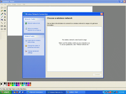Image resolution: width=126 pixels, height=94 pixels.
Task: Choose the Fill With Color bucket tool
Action: [x=5, y=11]
